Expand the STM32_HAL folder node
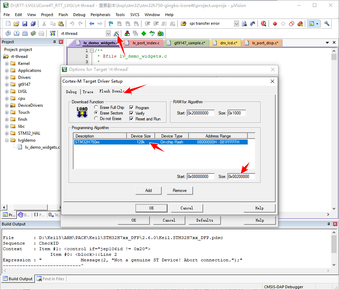 click(x=7, y=133)
